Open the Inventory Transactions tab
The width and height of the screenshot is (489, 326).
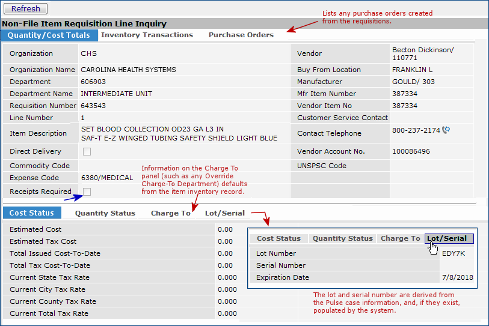147,35
